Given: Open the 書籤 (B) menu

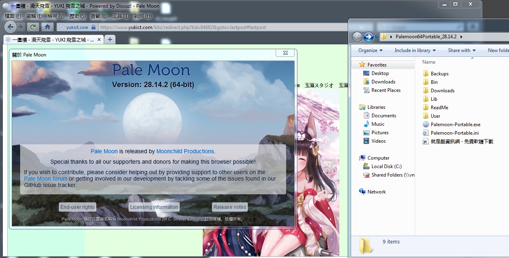Looking at the screenshot, I should point(99,16).
